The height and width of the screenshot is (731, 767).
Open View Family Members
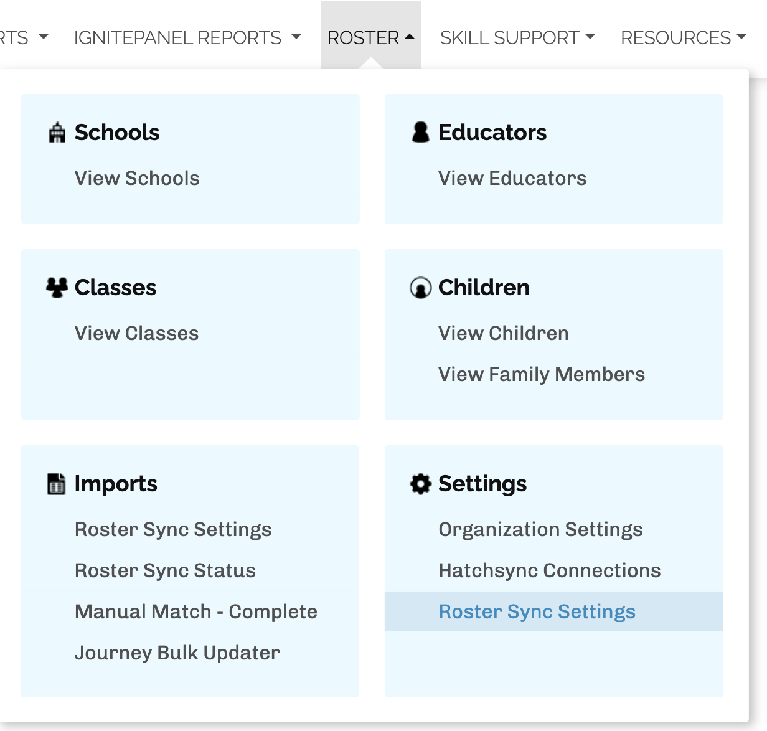click(x=542, y=374)
